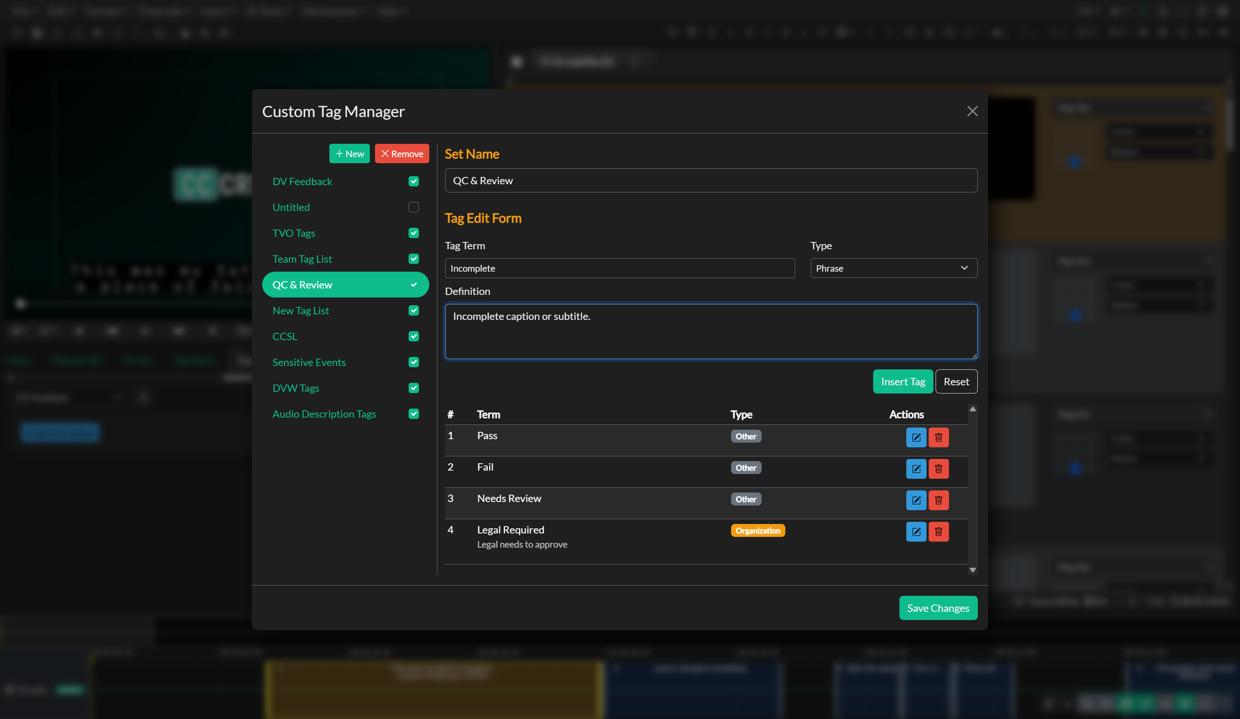Toggle the TVO Tags checkbox
Viewport: 1240px width, 719px height.
point(413,233)
